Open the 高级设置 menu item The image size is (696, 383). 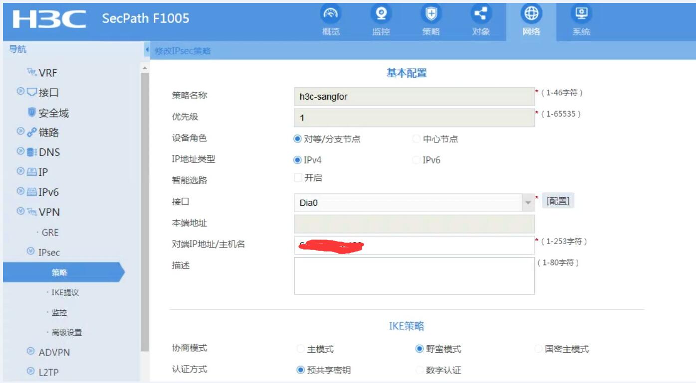(x=67, y=332)
